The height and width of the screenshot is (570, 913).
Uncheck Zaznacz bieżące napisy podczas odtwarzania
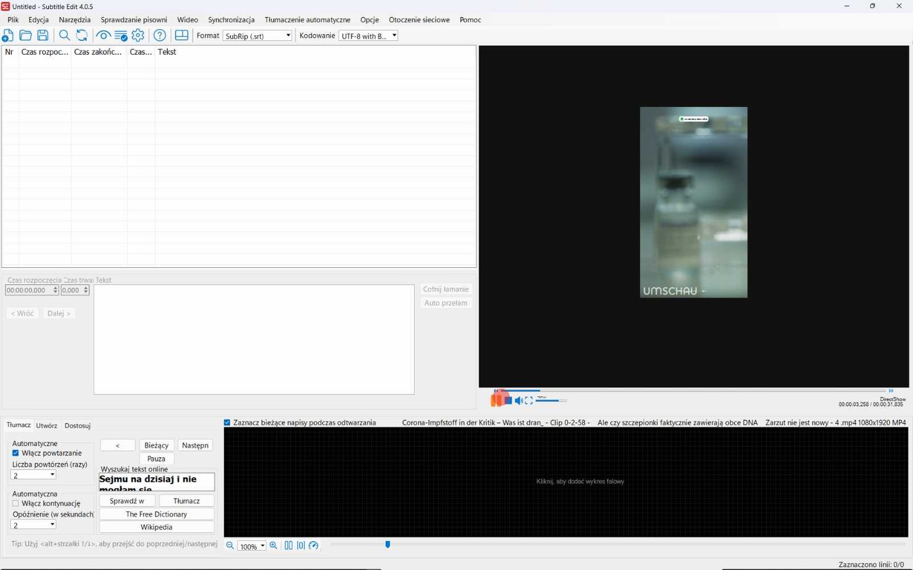point(227,422)
